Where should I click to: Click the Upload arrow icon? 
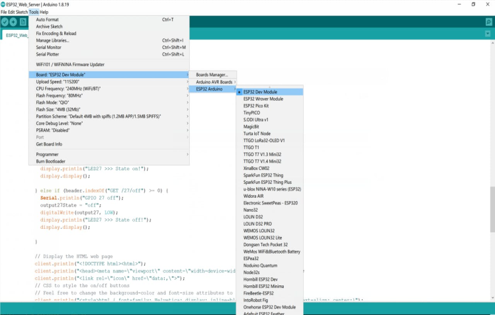coord(14,22)
